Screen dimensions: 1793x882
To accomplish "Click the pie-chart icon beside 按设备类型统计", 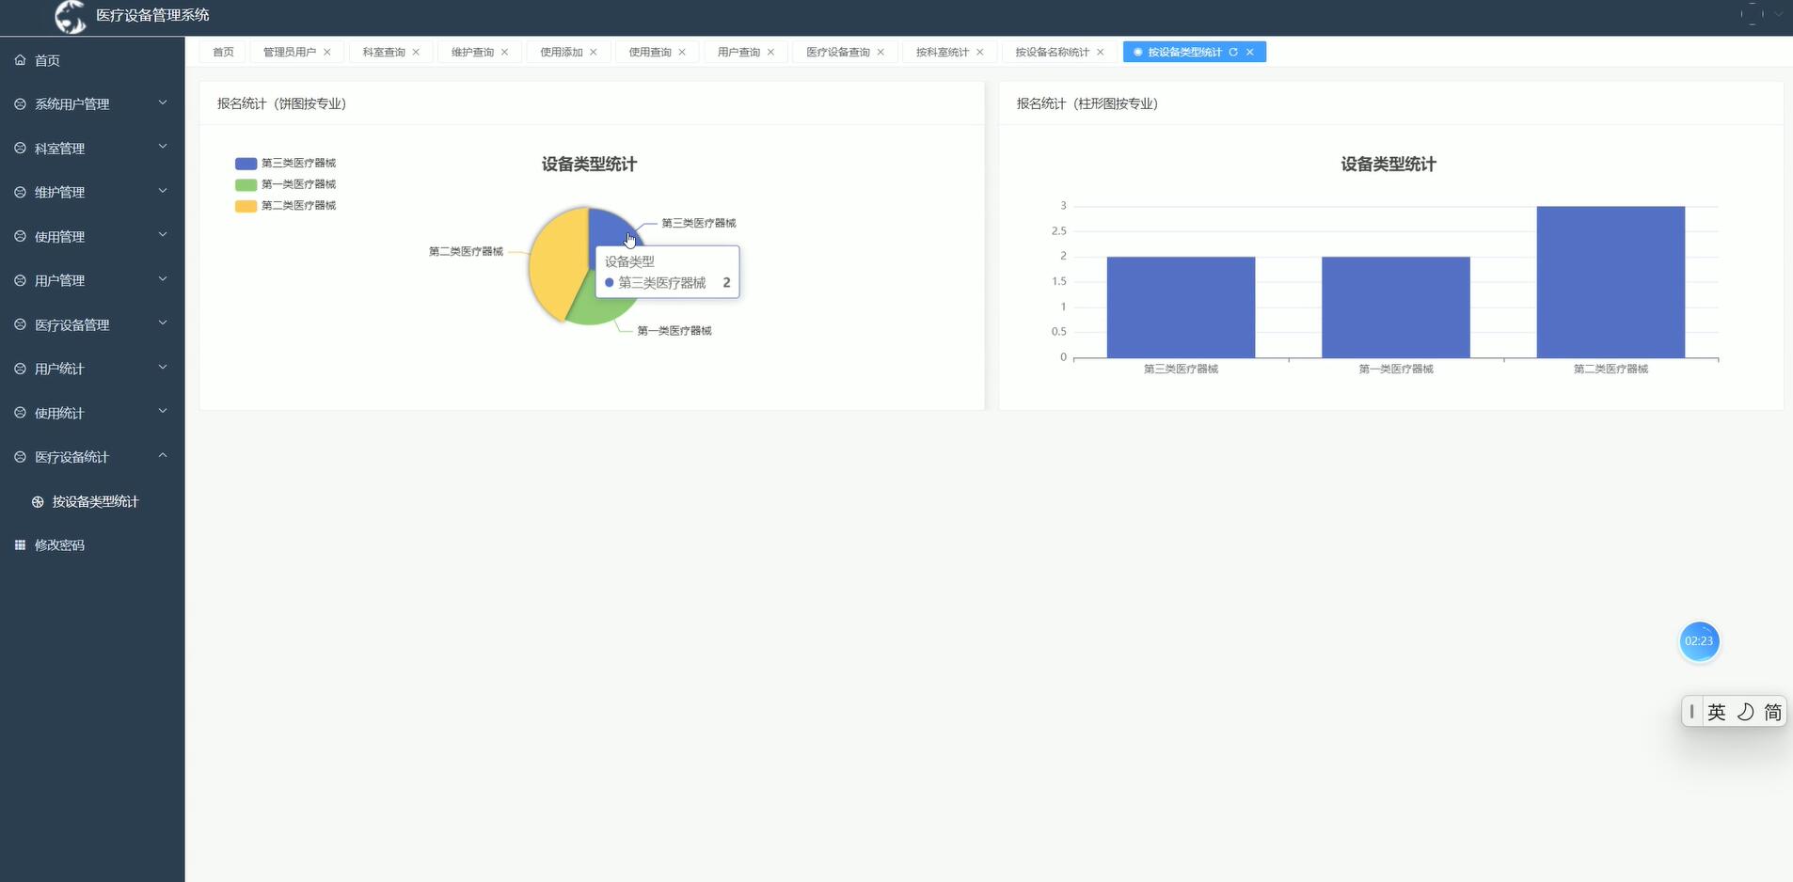I will pyautogui.click(x=38, y=501).
